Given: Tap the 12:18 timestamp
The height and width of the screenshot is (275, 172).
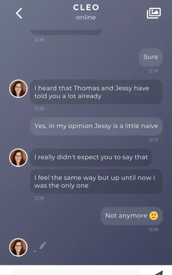Looking at the screenshot, I should [x=39, y=40].
